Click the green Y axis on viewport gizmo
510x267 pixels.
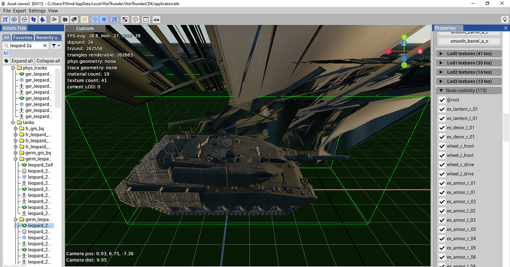tap(404, 37)
